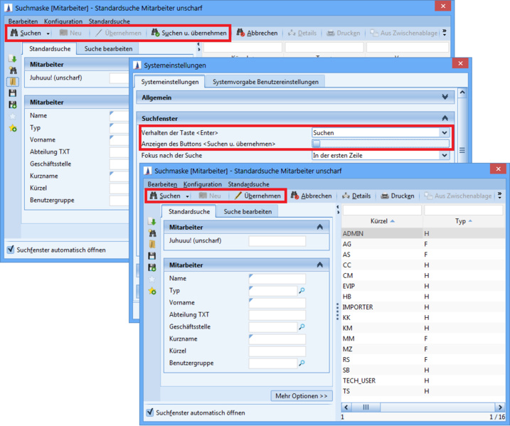Open Verhalten der Taste Enter dropdown
The image size is (510, 426).
tap(444, 132)
